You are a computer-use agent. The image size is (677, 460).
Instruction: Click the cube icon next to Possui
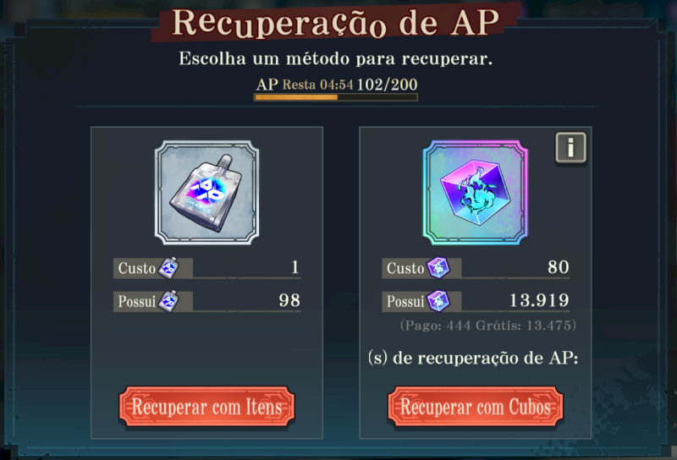point(438,301)
